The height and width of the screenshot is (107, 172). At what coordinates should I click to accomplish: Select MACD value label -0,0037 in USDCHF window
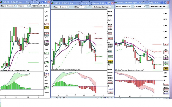tap(166, 93)
